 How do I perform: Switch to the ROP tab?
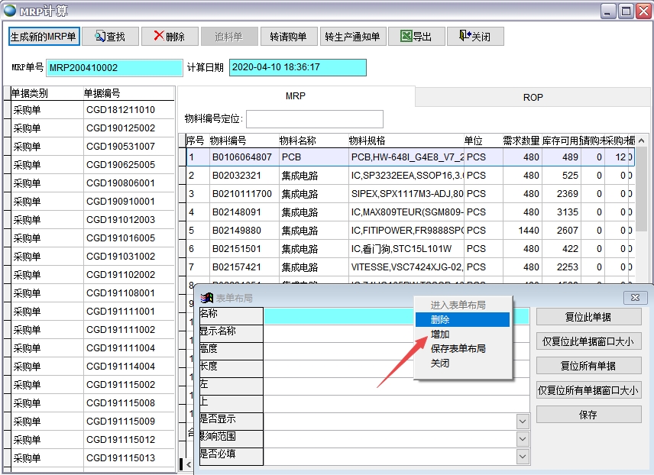tap(533, 98)
